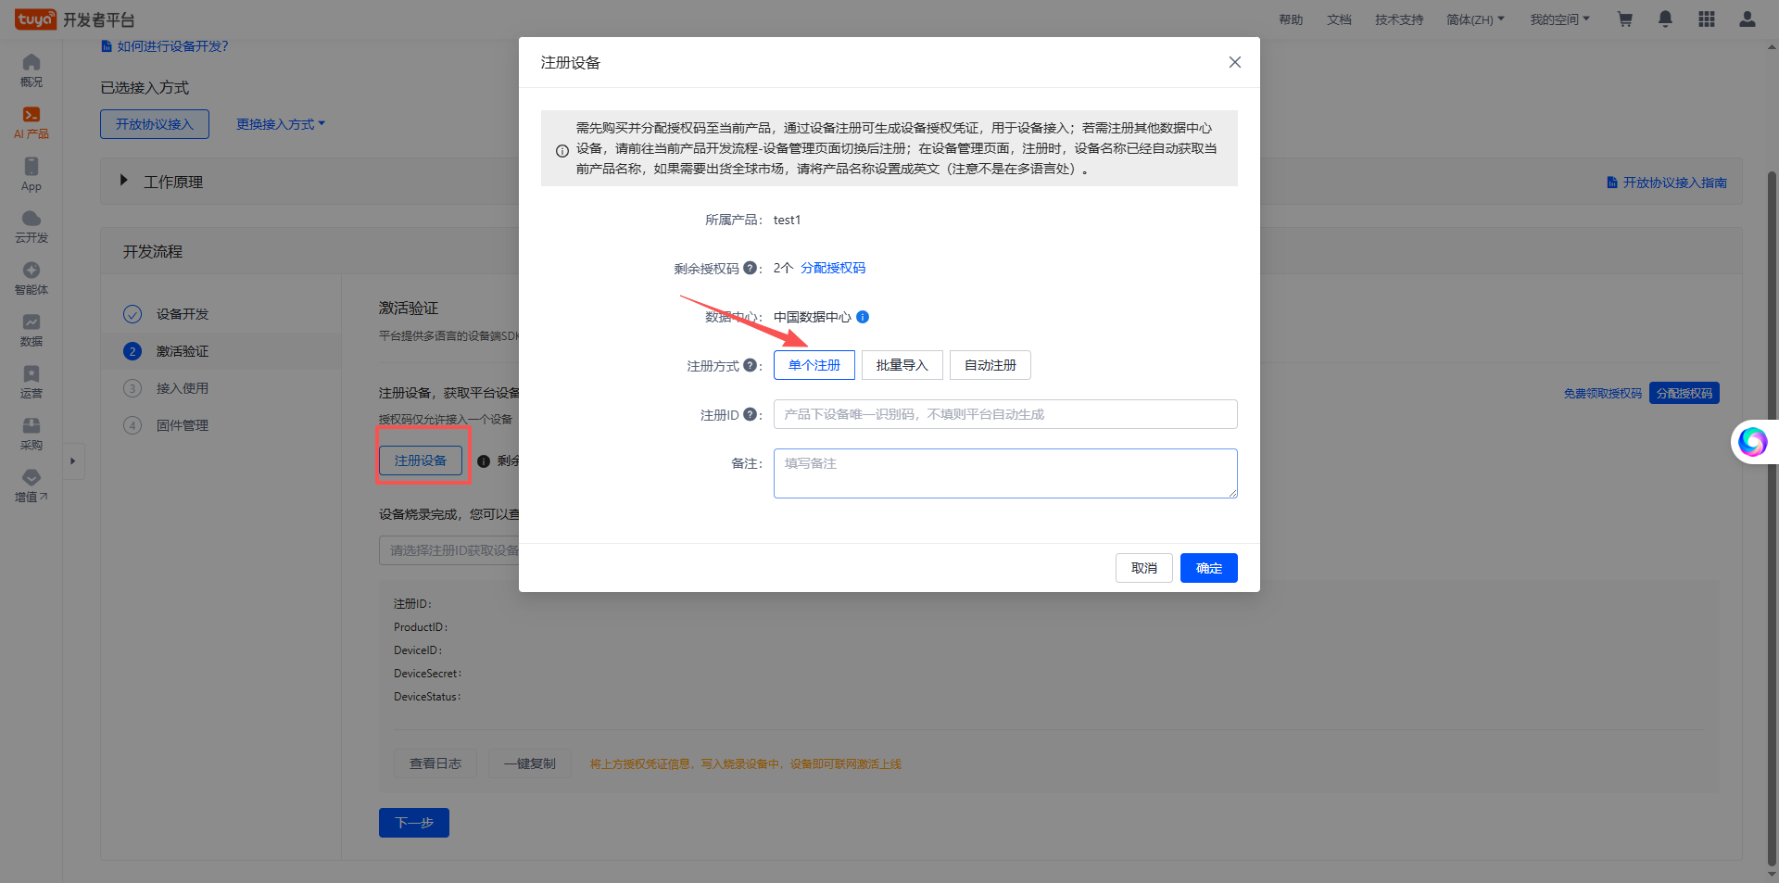Expand the collapsed sidebar arrow
The width and height of the screenshot is (1779, 883).
pyautogui.click(x=73, y=460)
